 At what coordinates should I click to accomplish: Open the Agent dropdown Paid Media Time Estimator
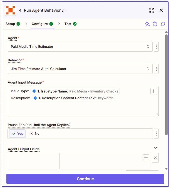80,47
